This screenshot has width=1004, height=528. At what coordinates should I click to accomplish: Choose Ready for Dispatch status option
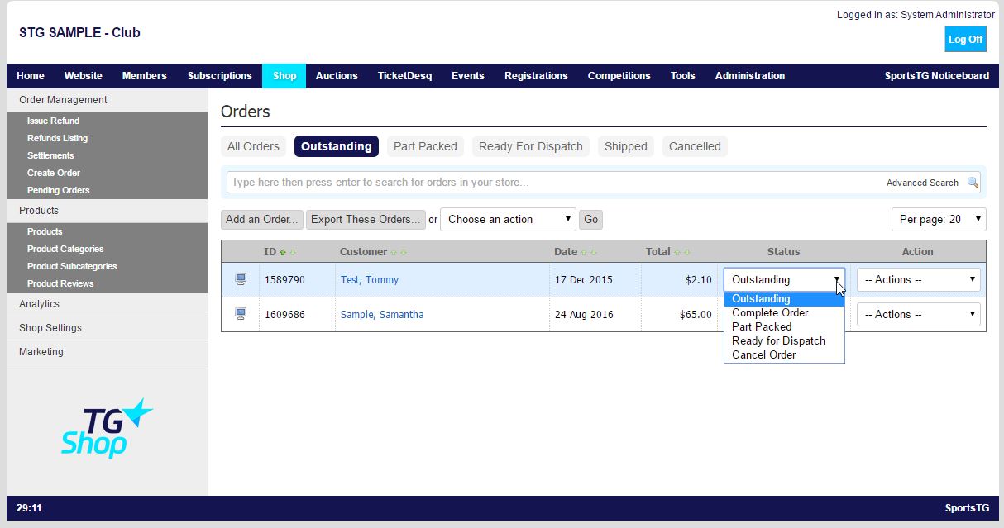click(x=784, y=341)
